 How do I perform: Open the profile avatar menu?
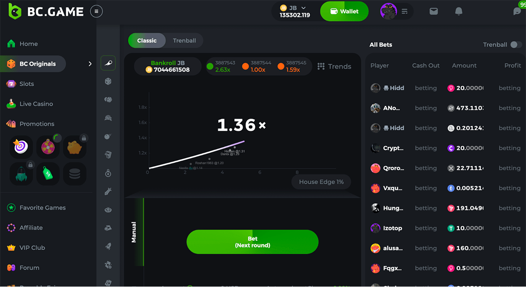388,11
